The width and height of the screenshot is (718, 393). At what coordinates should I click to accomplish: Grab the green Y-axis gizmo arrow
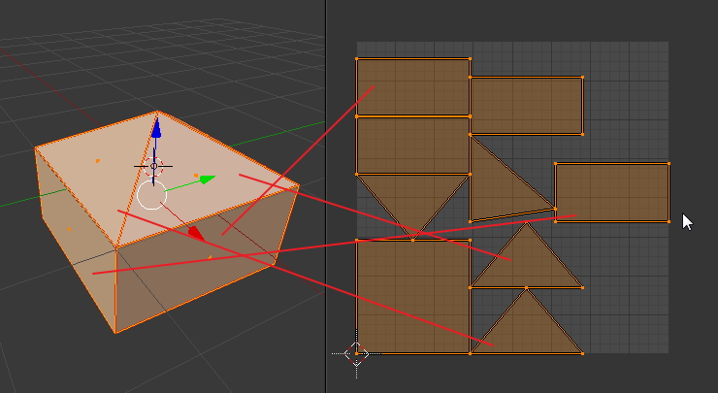[x=208, y=180]
